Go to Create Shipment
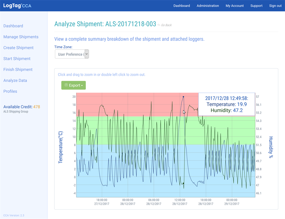The image size is (285, 219). pyautogui.click(x=18, y=48)
